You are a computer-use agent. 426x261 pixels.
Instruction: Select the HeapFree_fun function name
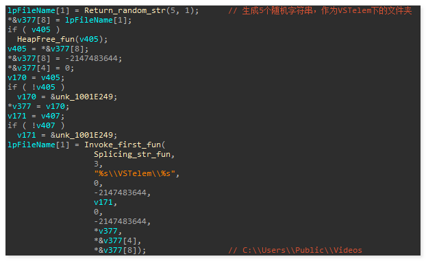(x=46, y=40)
